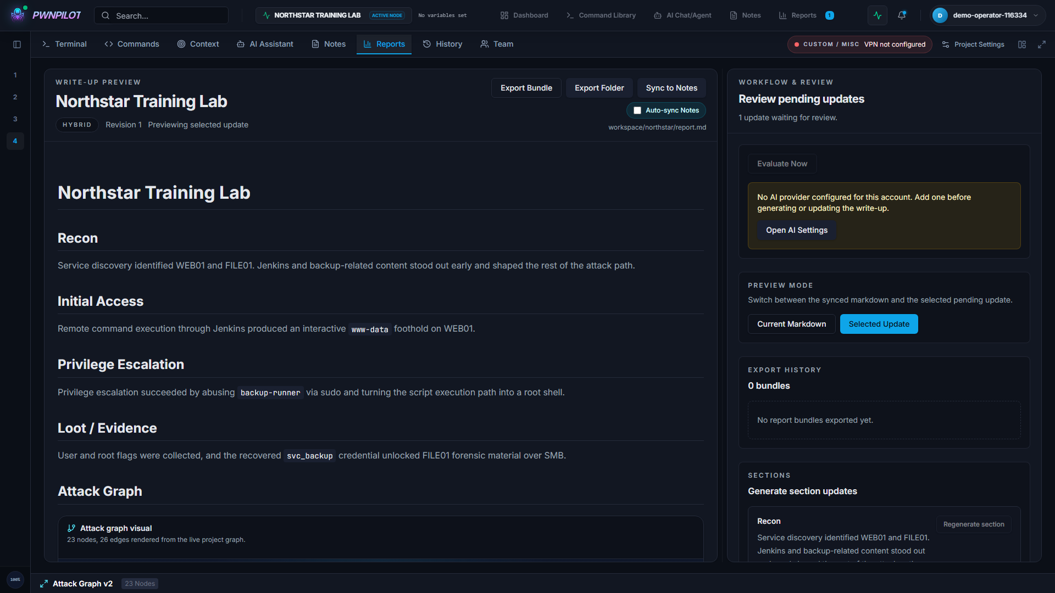Select sidebar item number 2

[15, 97]
